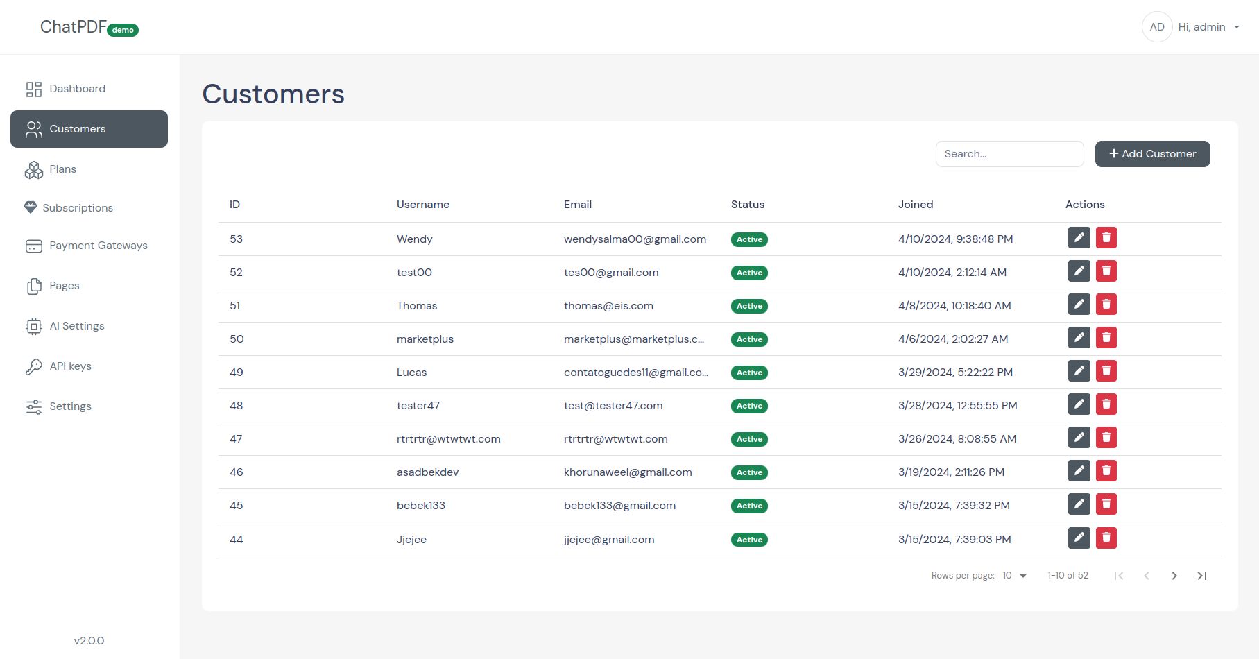Click the ChatPDF logo link
The width and height of the screenshot is (1259, 659).
[74, 27]
